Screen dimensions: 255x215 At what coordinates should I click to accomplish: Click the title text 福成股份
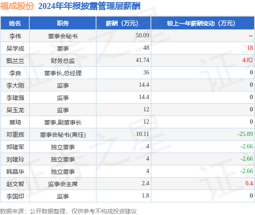coord(17,6)
